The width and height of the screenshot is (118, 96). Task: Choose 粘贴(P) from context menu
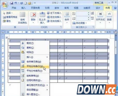point(35,52)
